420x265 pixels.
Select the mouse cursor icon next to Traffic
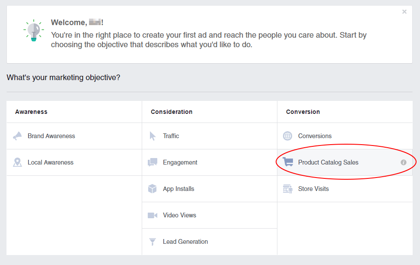coord(153,136)
